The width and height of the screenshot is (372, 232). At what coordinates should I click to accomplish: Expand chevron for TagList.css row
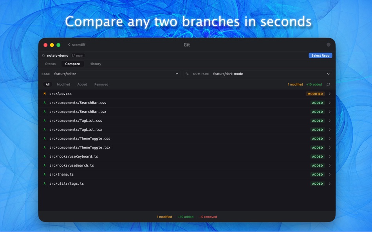click(330, 121)
